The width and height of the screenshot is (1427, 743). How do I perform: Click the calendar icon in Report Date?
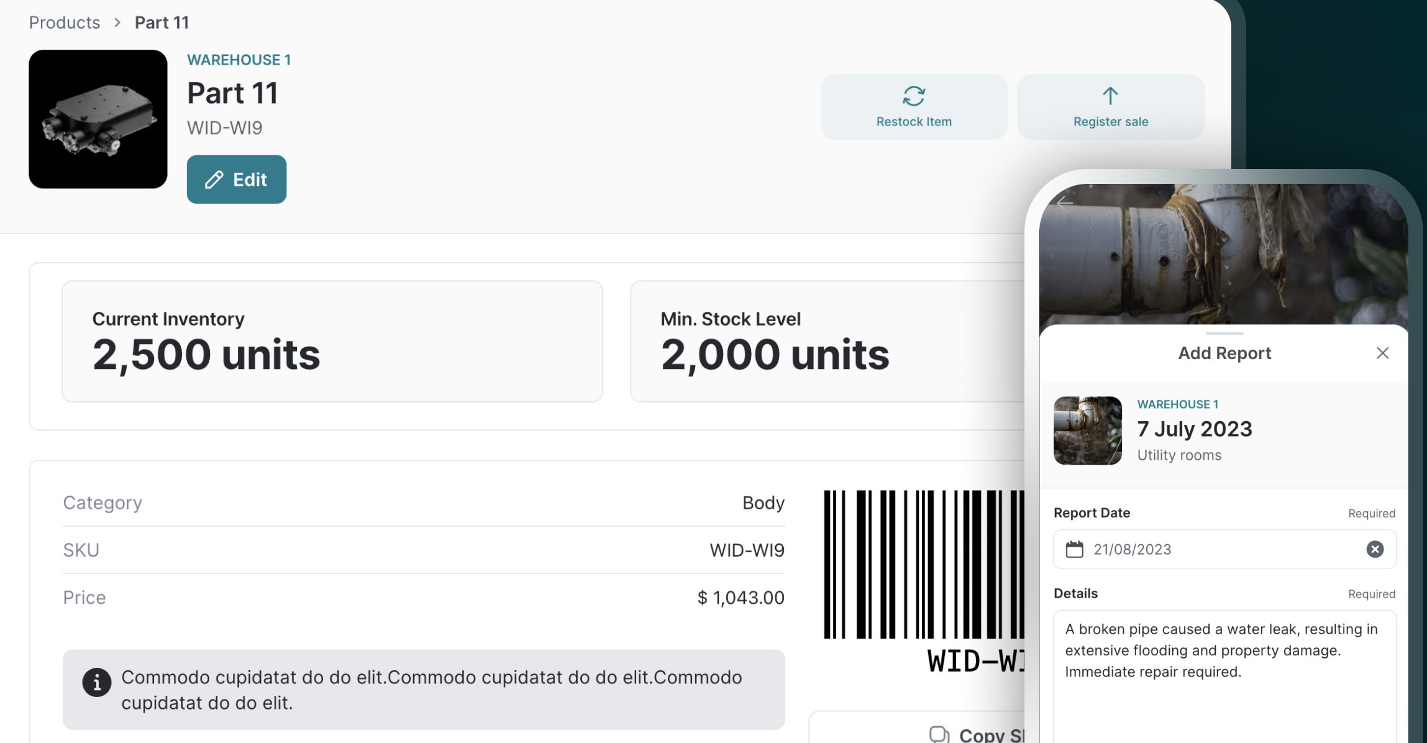pyautogui.click(x=1074, y=549)
